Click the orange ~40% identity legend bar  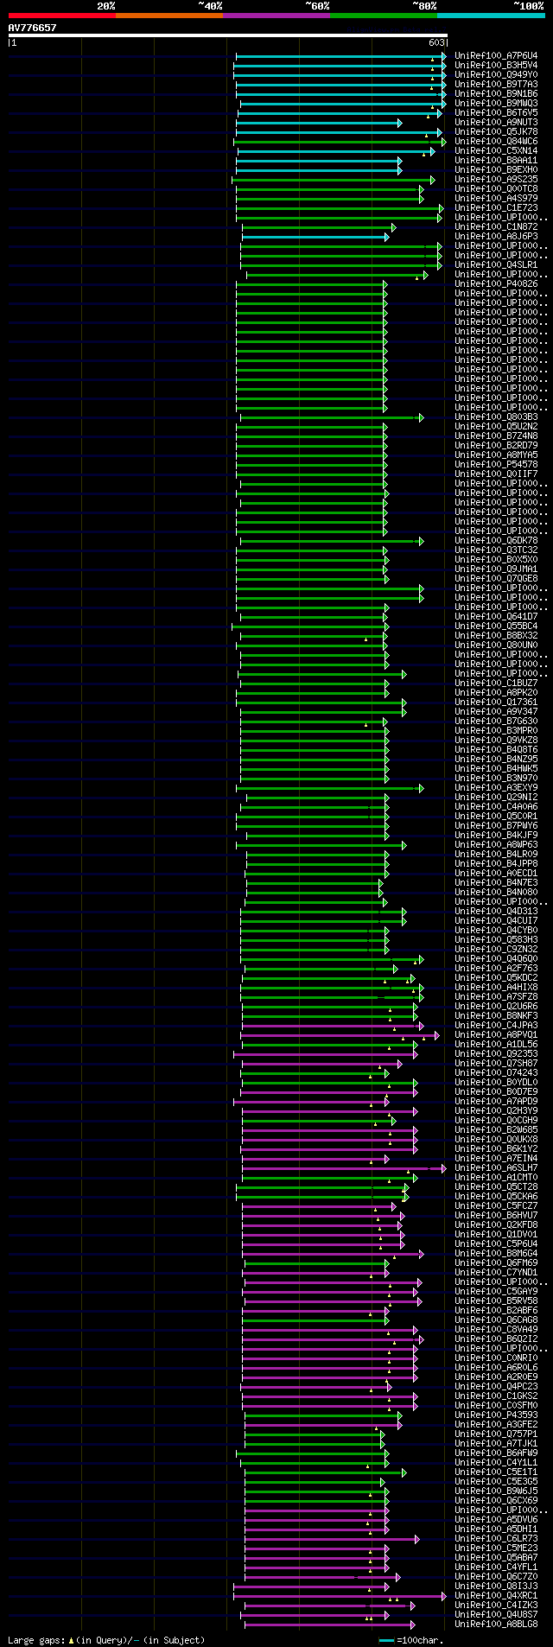tap(168, 15)
